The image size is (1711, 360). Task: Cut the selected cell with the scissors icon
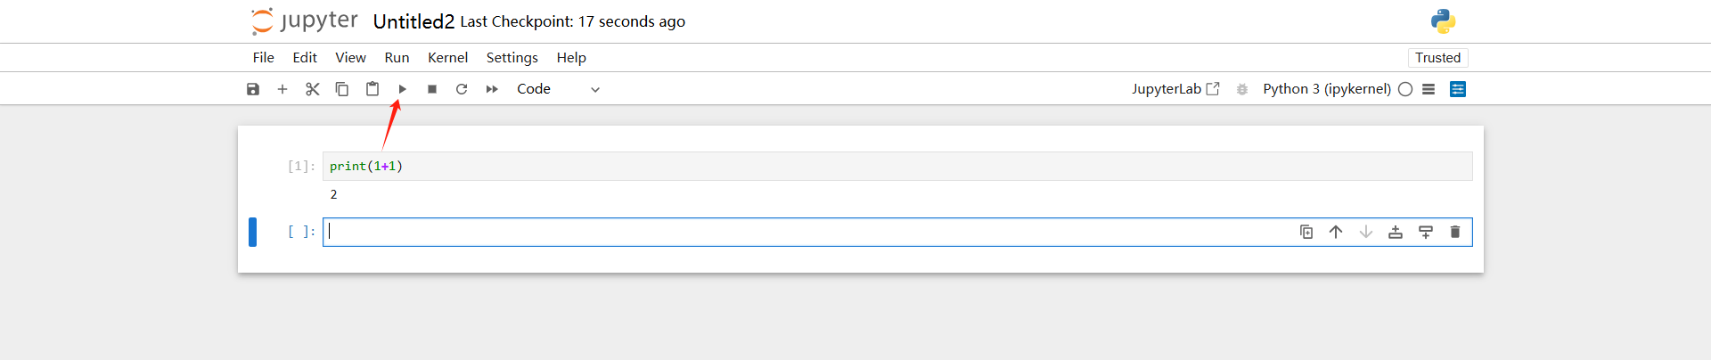312,89
